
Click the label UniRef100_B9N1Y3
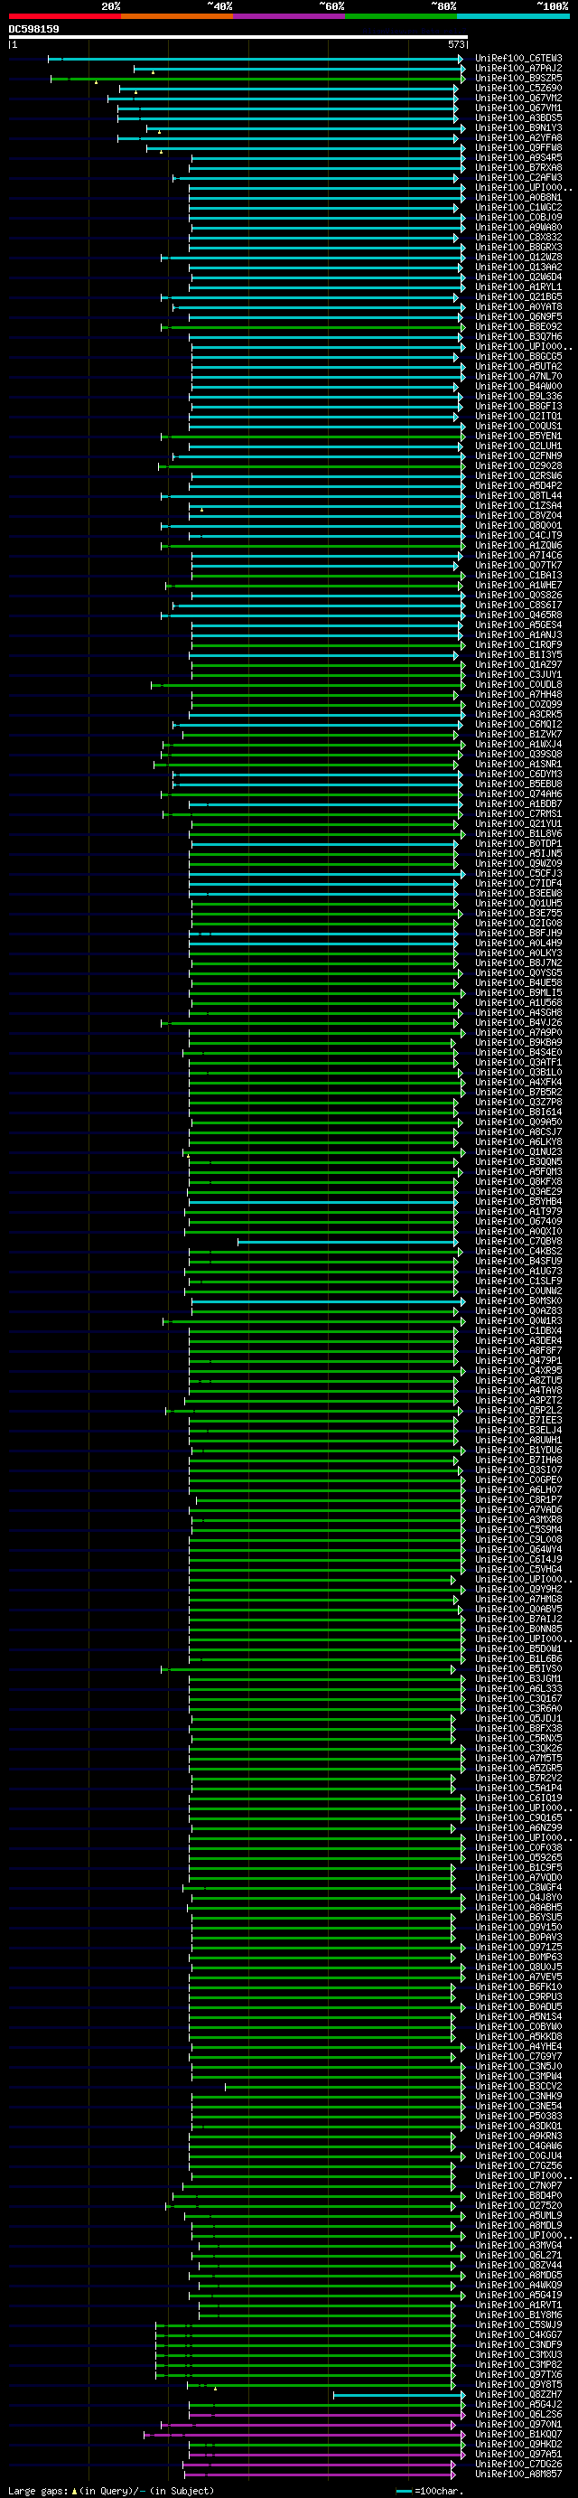[x=517, y=128]
